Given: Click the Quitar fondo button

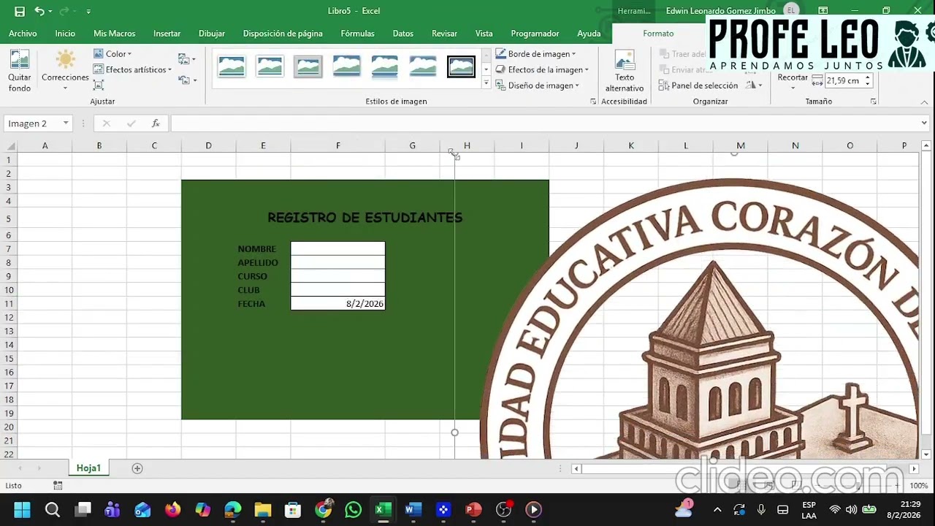Looking at the screenshot, I should 20,71.
